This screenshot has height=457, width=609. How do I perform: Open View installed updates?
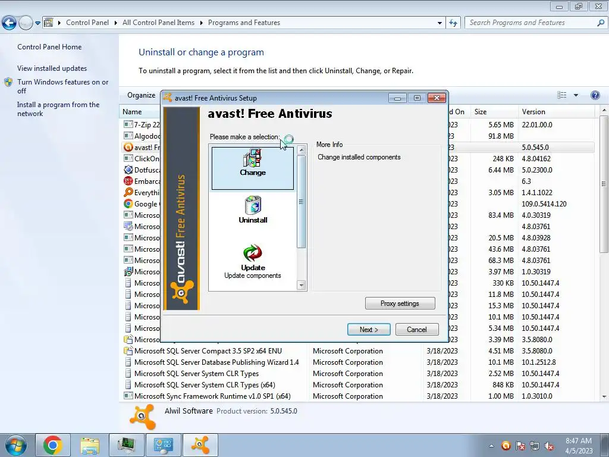[52, 68]
